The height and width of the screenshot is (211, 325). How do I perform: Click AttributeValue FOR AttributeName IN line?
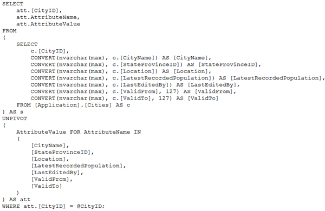pyautogui.click(x=79, y=132)
